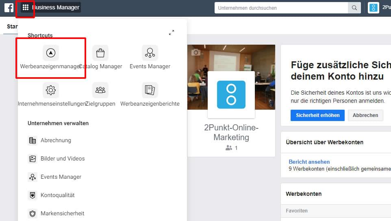Viewport: 391px width, 221px height.
Task: Open the Bericht ansehen link
Action: [309, 162]
